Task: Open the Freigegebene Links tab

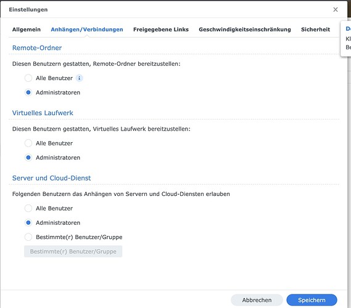Action: pyautogui.click(x=161, y=30)
